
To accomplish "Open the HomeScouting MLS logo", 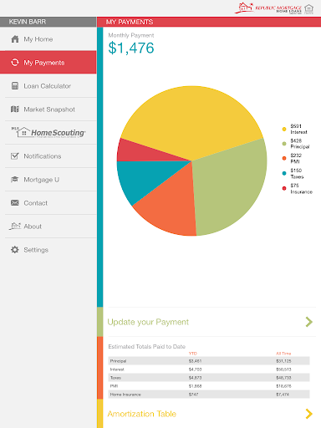I will tap(48, 132).
